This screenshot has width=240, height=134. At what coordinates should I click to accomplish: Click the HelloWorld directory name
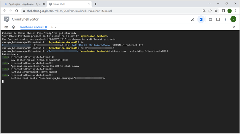click(79, 45)
